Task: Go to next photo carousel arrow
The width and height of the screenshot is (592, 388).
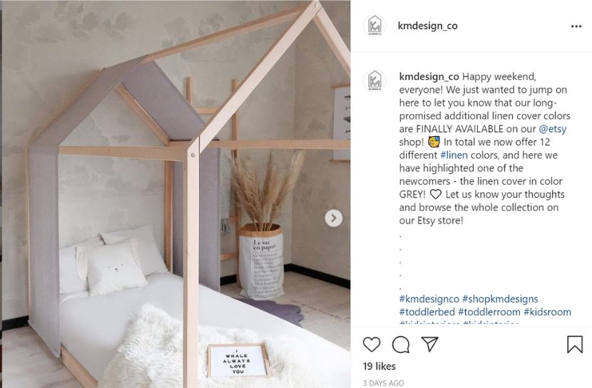Action: point(334,218)
